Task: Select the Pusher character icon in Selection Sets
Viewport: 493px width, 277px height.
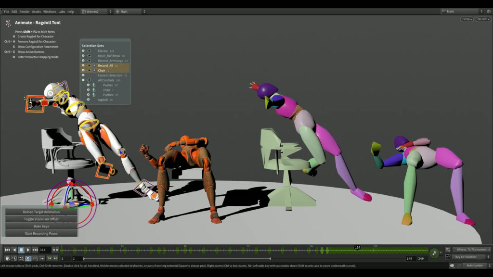Action: click(x=94, y=85)
